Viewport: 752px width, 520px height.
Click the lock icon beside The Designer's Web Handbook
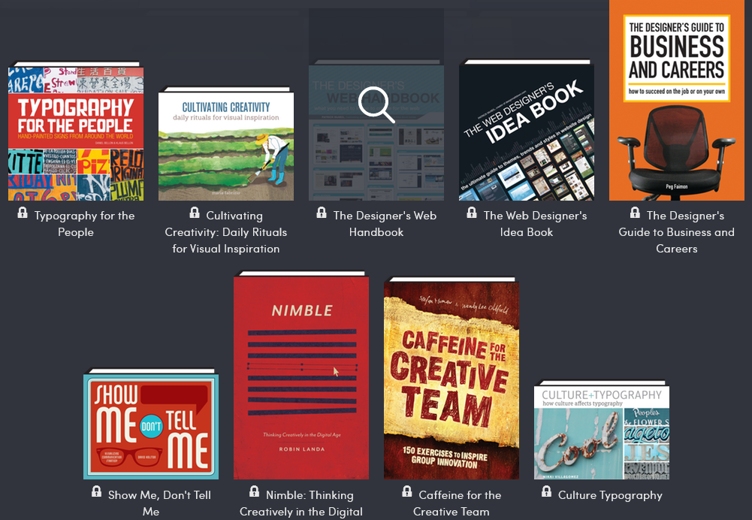point(322,213)
